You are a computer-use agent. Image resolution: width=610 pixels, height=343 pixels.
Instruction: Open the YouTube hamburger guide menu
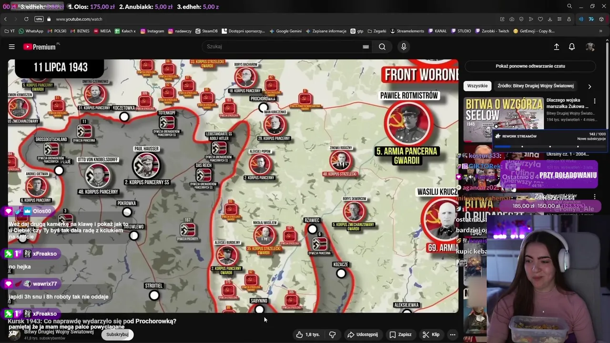click(x=12, y=47)
